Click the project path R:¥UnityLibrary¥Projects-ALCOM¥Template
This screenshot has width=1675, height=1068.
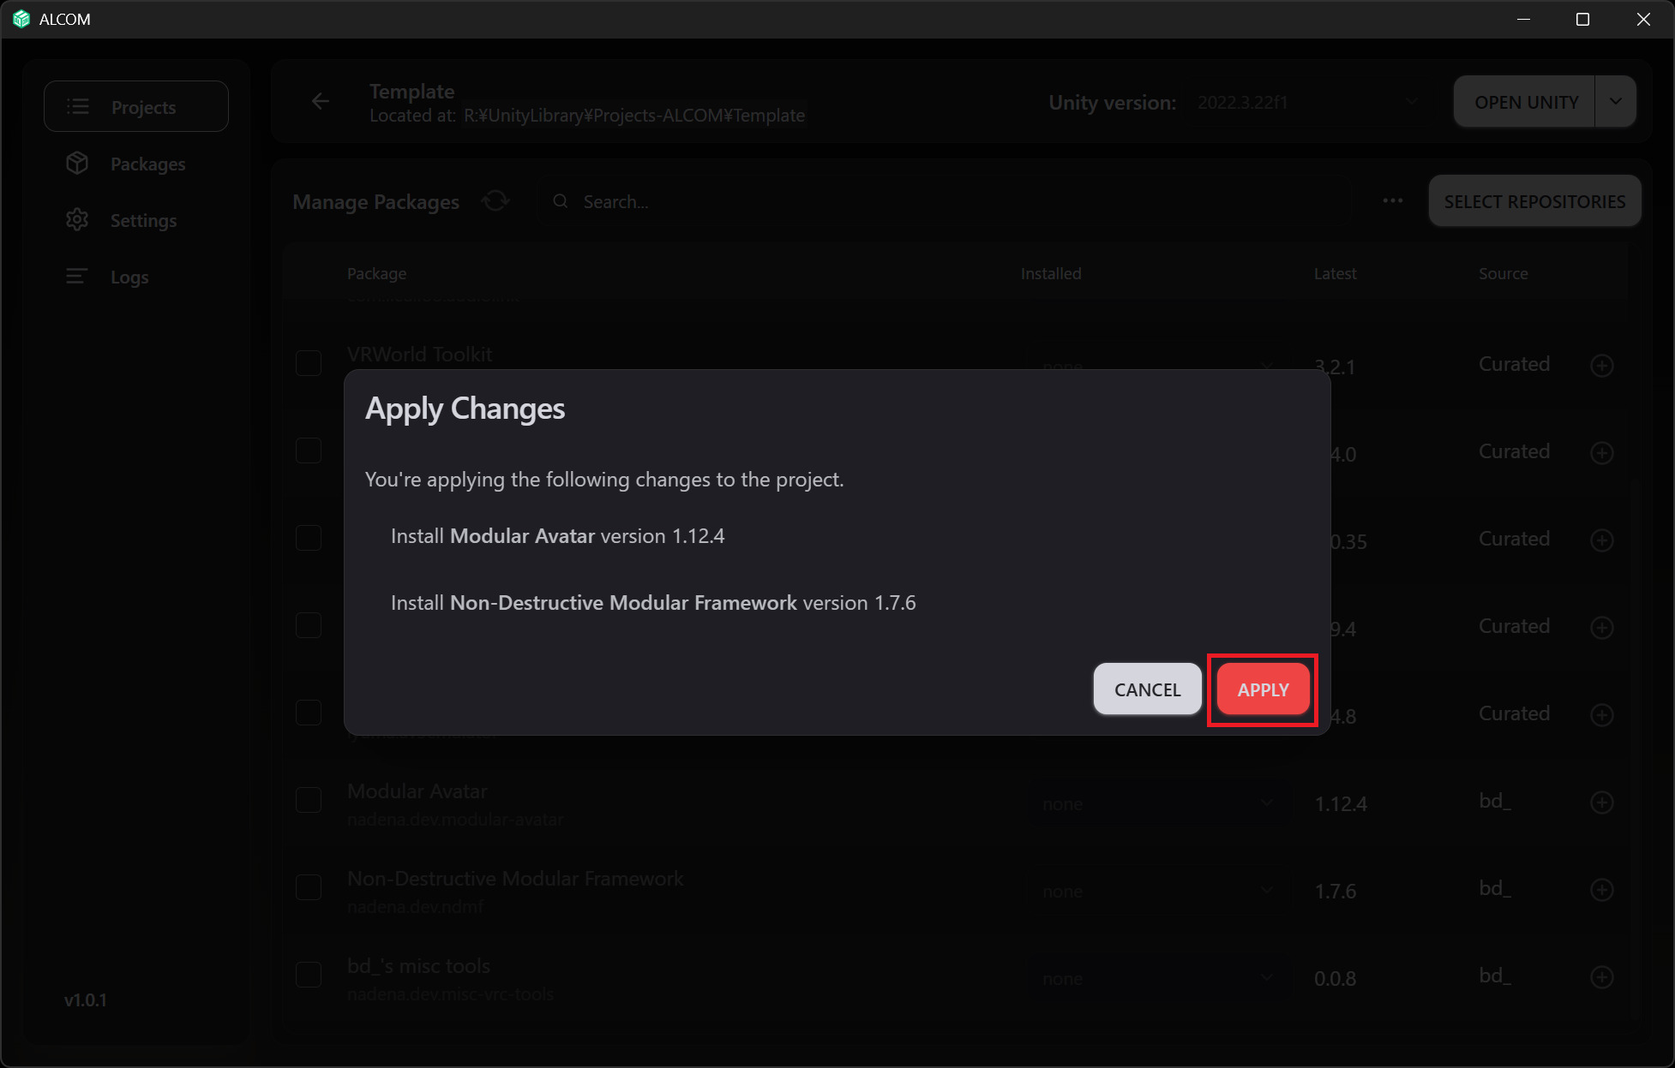point(634,116)
